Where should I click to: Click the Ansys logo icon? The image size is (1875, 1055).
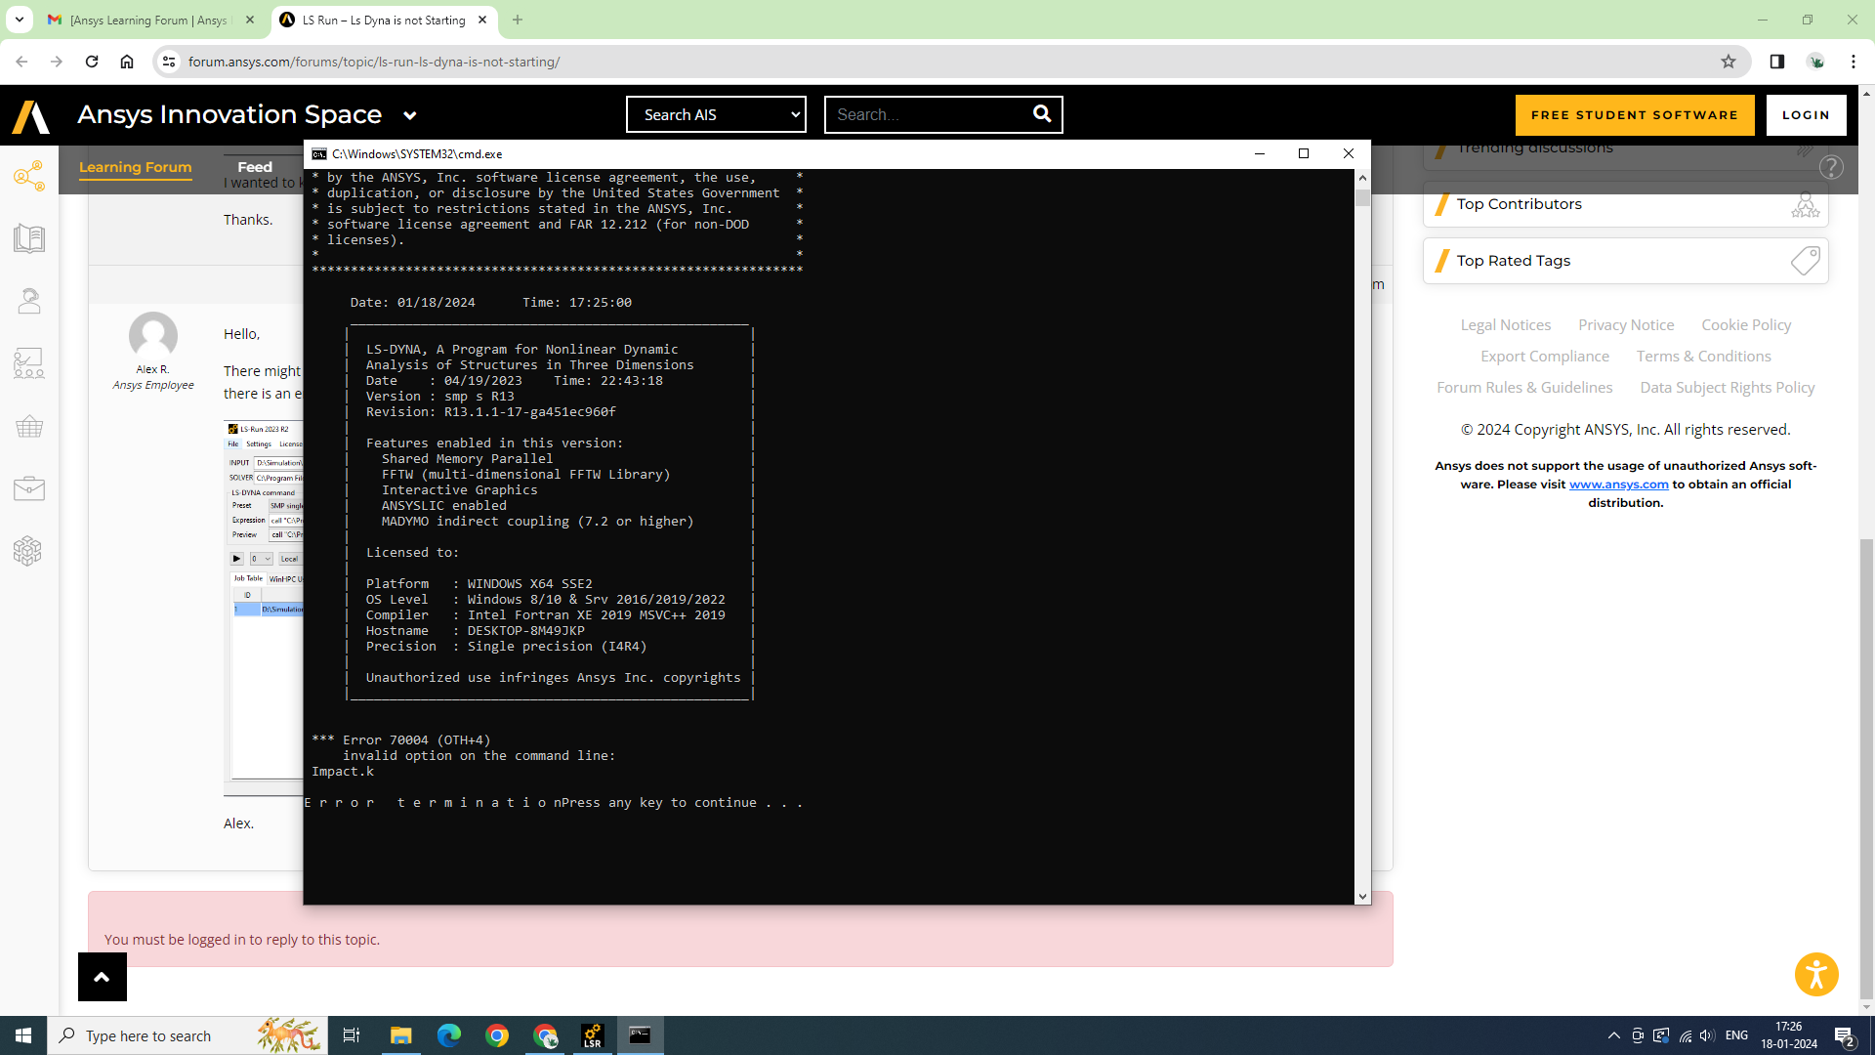[x=30, y=115]
